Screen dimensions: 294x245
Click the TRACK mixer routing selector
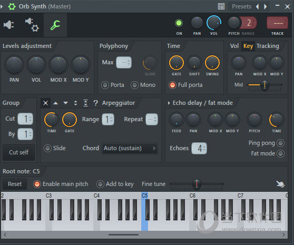(x=277, y=23)
